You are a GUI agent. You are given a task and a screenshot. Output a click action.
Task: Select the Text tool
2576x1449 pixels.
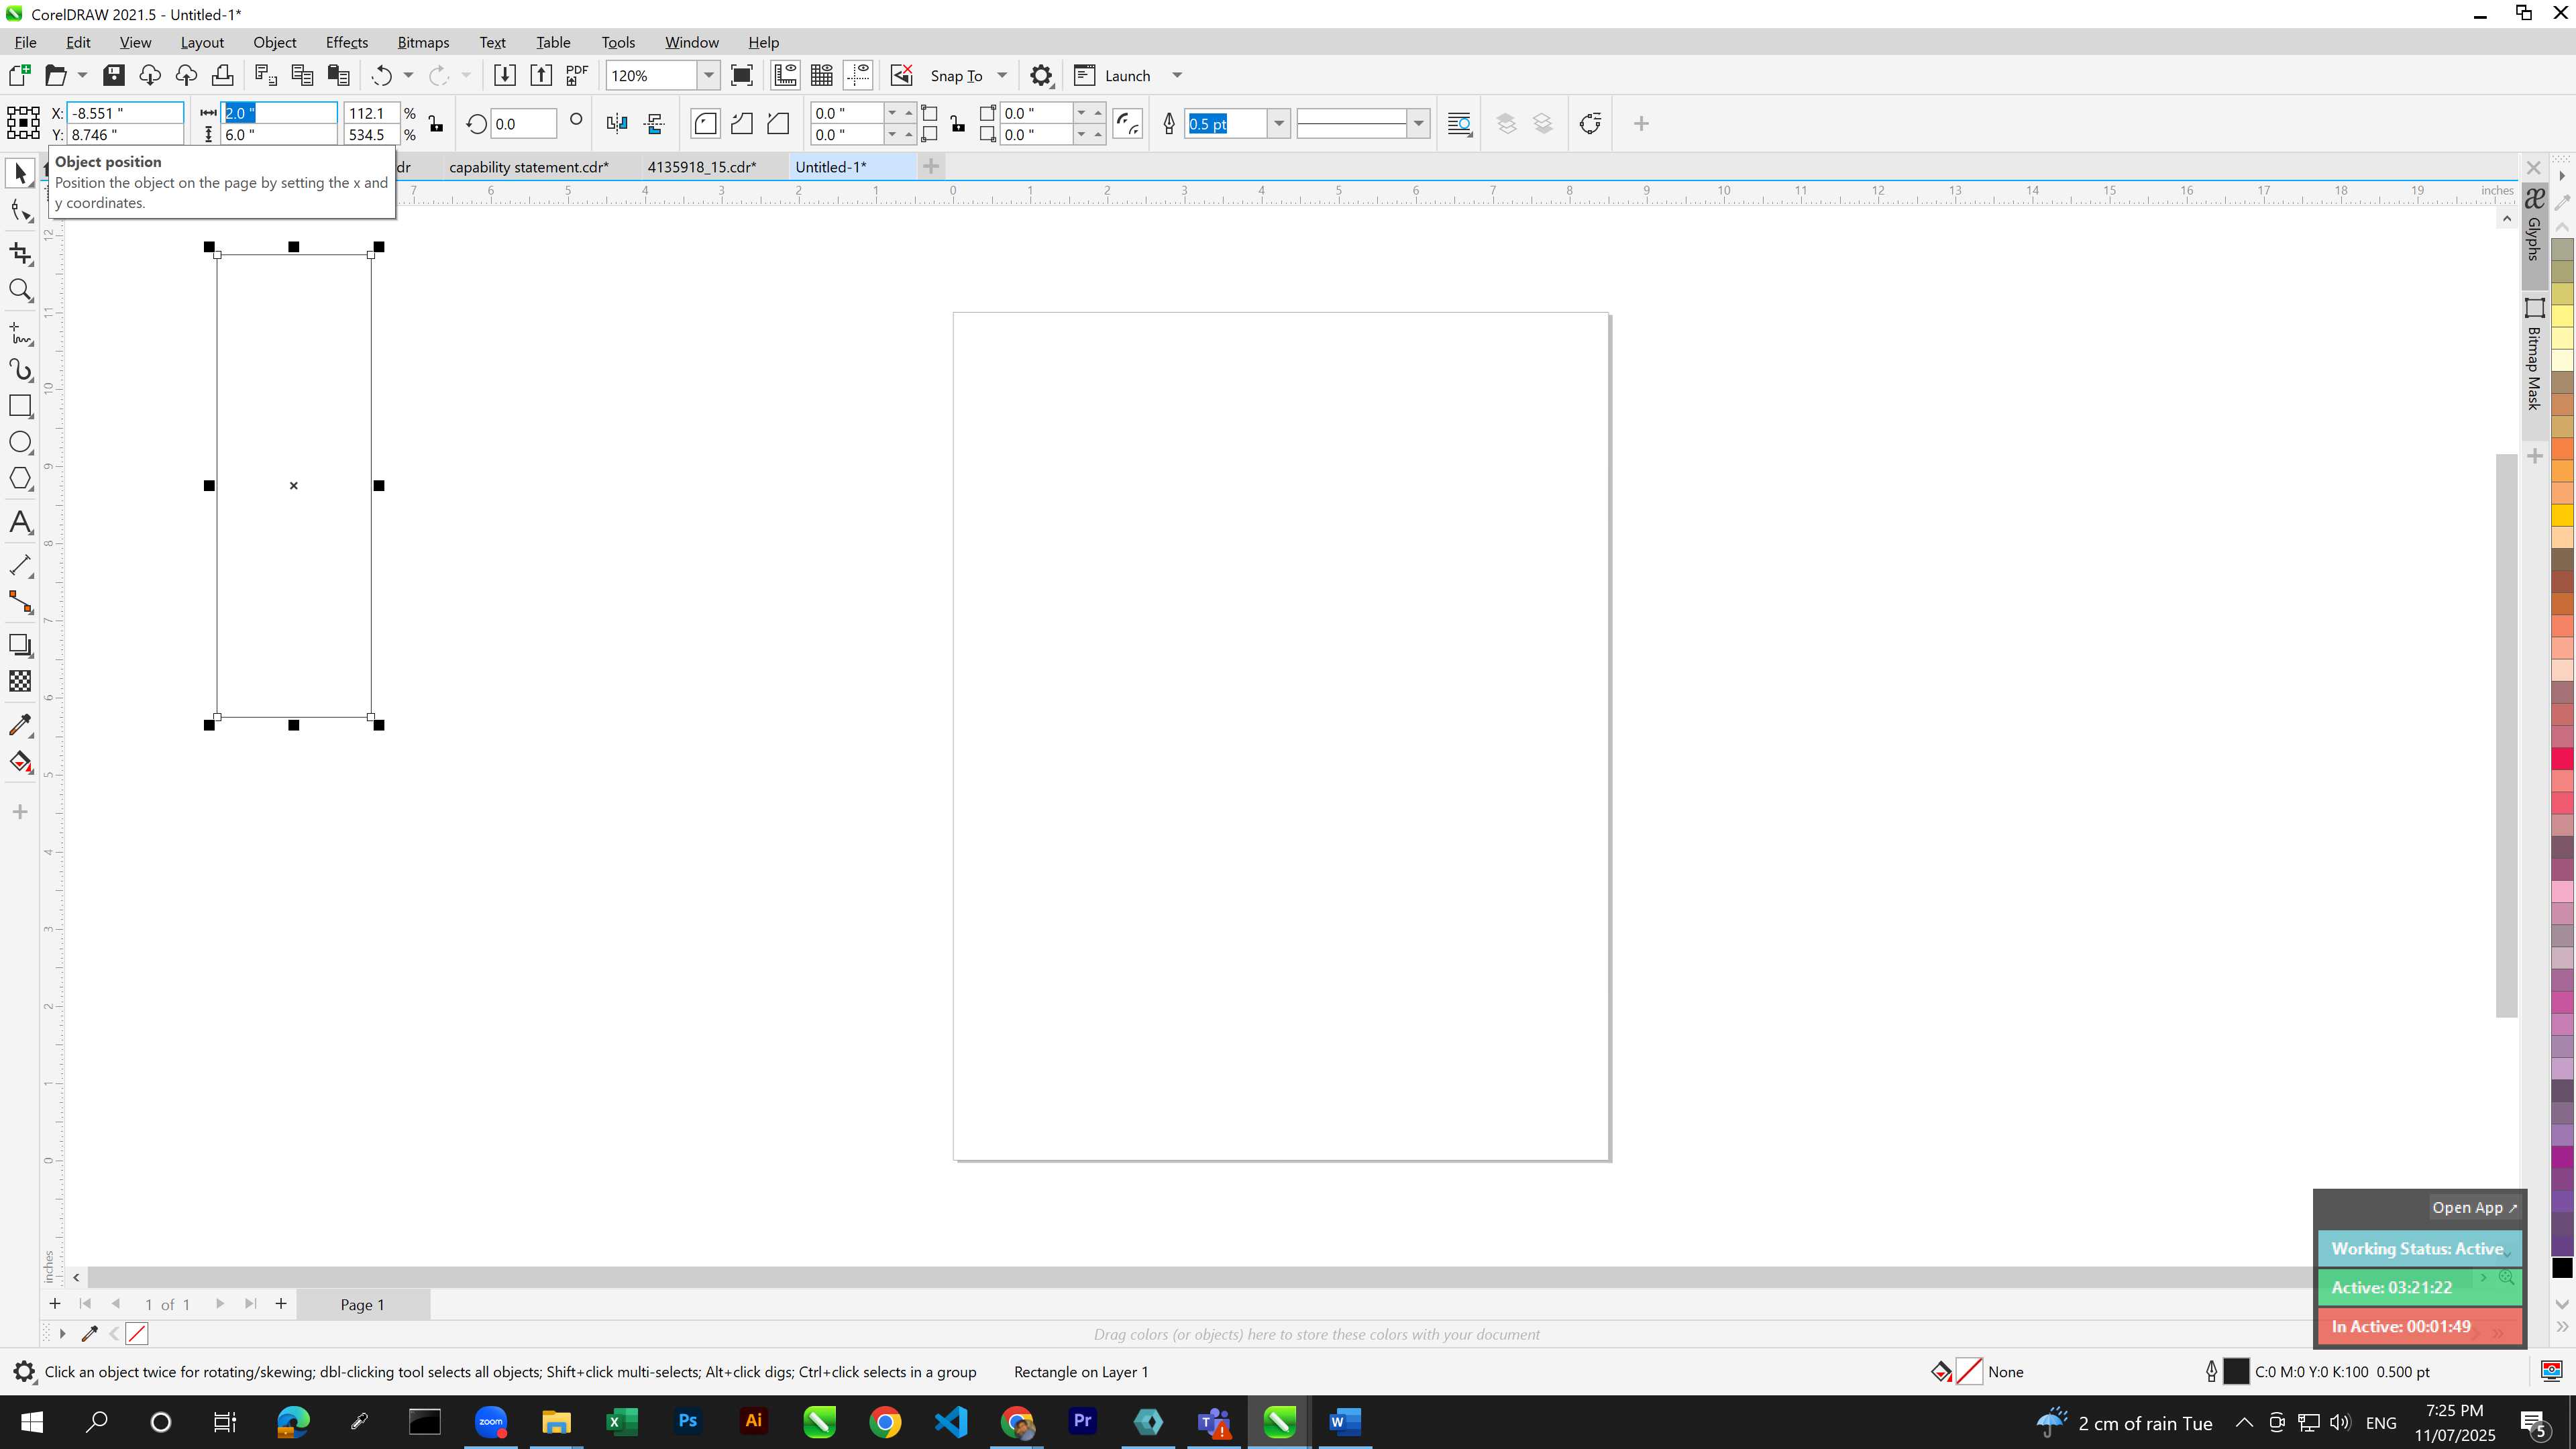[x=20, y=523]
